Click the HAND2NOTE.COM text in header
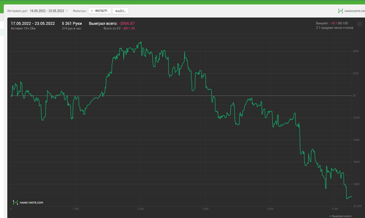The width and height of the screenshot is (365, 218). 352,10
